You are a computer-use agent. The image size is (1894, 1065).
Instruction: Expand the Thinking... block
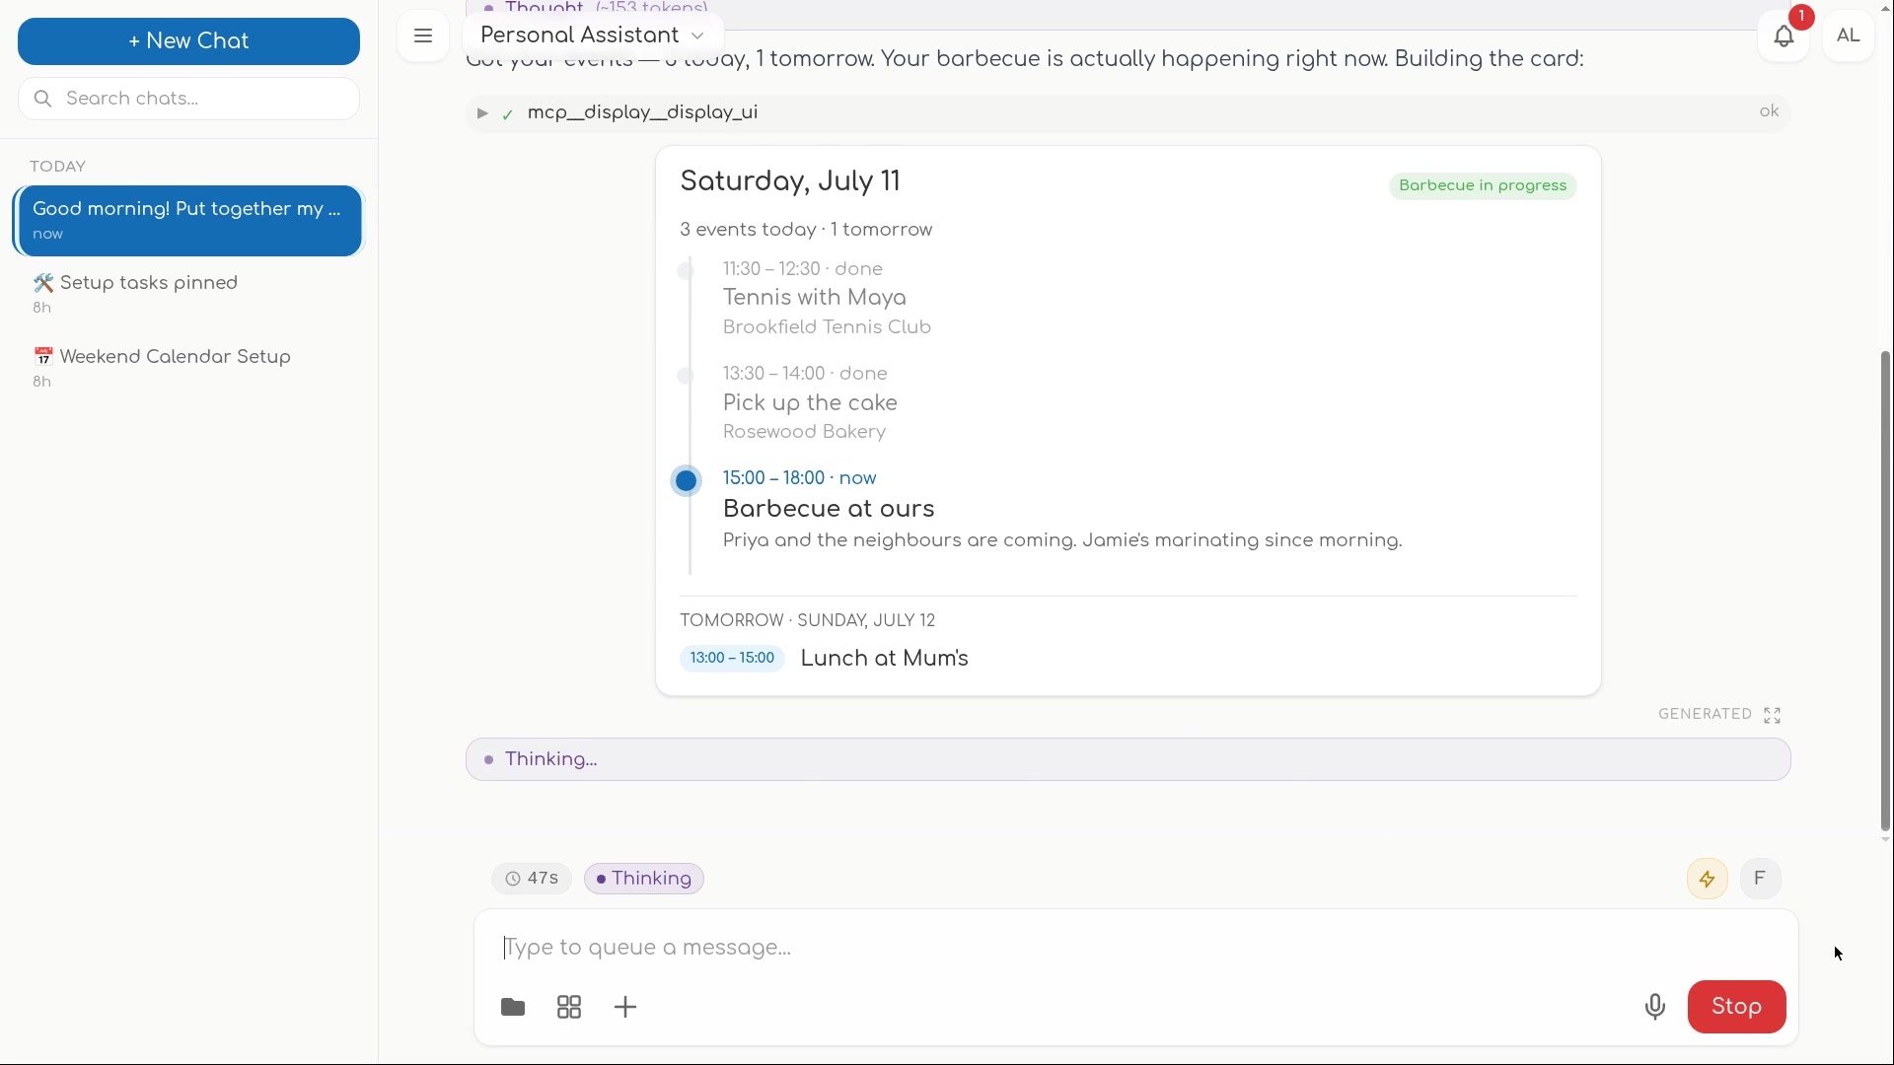[1128, 759]
